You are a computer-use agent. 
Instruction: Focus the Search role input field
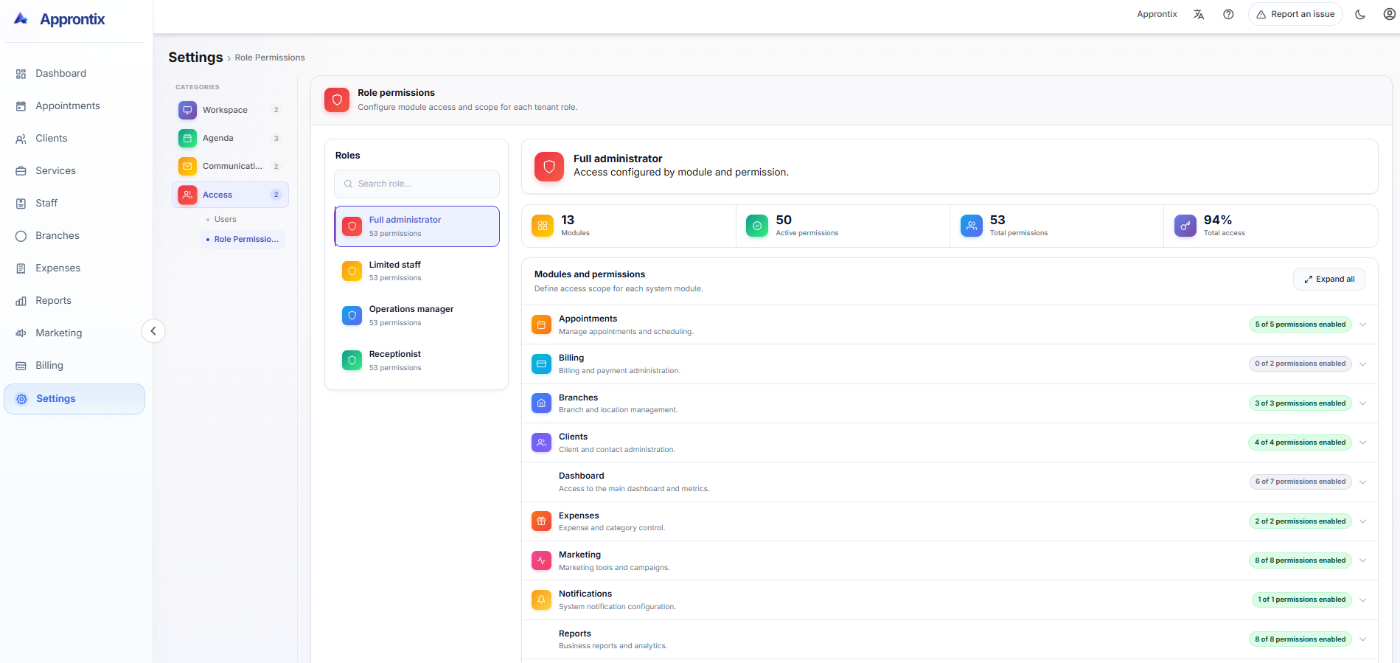point(417,184)
